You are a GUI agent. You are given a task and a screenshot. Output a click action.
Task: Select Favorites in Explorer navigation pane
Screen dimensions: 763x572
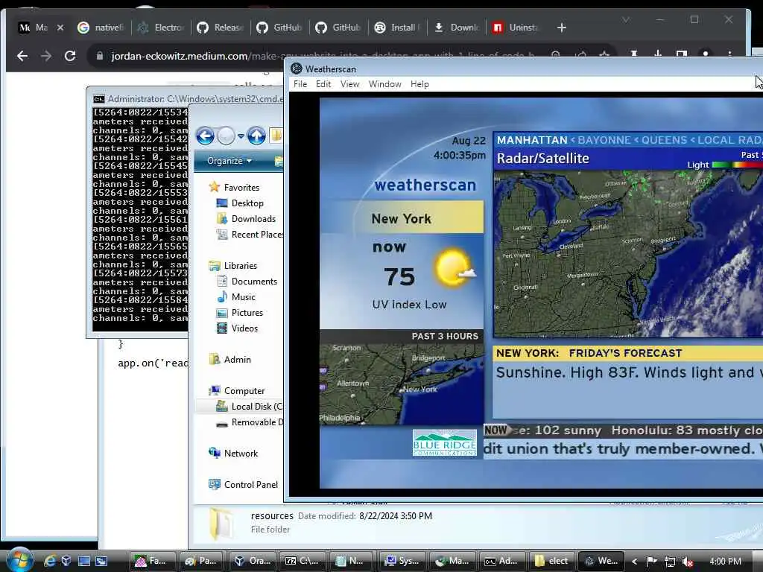click(x=234, y=187)
